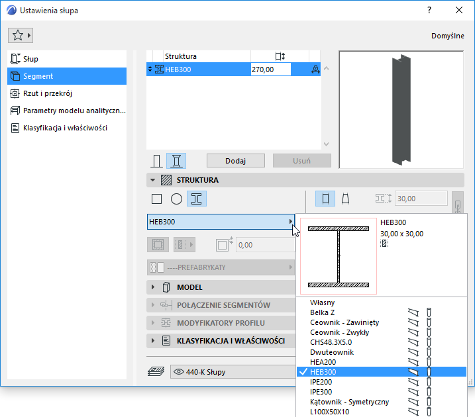Image resolution: width=475 pixels, height=417 pixels.
Task: Click the 3D column preview
Action: (x=401, y=110)
